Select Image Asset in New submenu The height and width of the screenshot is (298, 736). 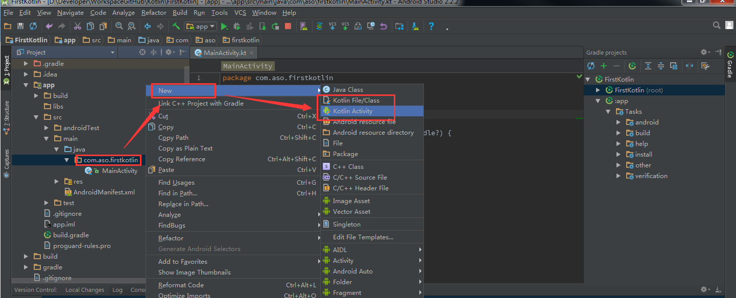(x=372, y=201)
